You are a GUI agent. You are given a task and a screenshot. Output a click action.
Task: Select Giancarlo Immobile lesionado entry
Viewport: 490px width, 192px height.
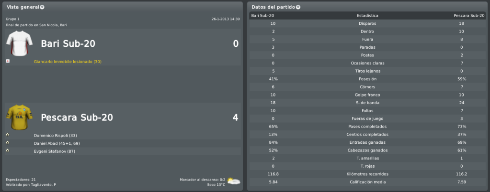tap(68, 62)
